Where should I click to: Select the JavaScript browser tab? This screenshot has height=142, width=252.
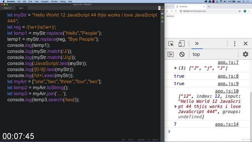(x=191, y=7)
